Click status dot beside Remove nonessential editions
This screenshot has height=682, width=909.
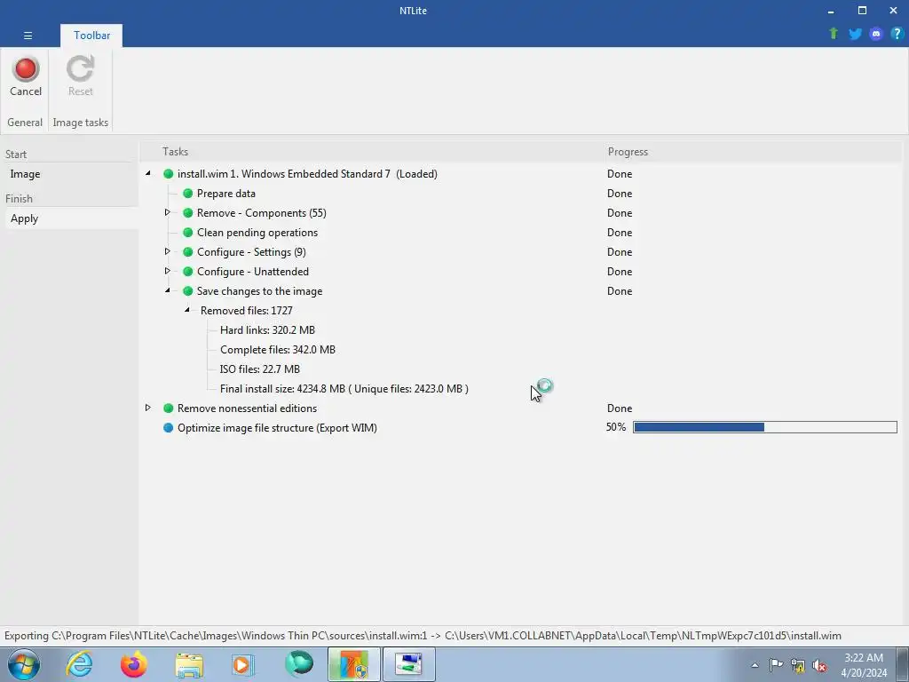(168, 408)
